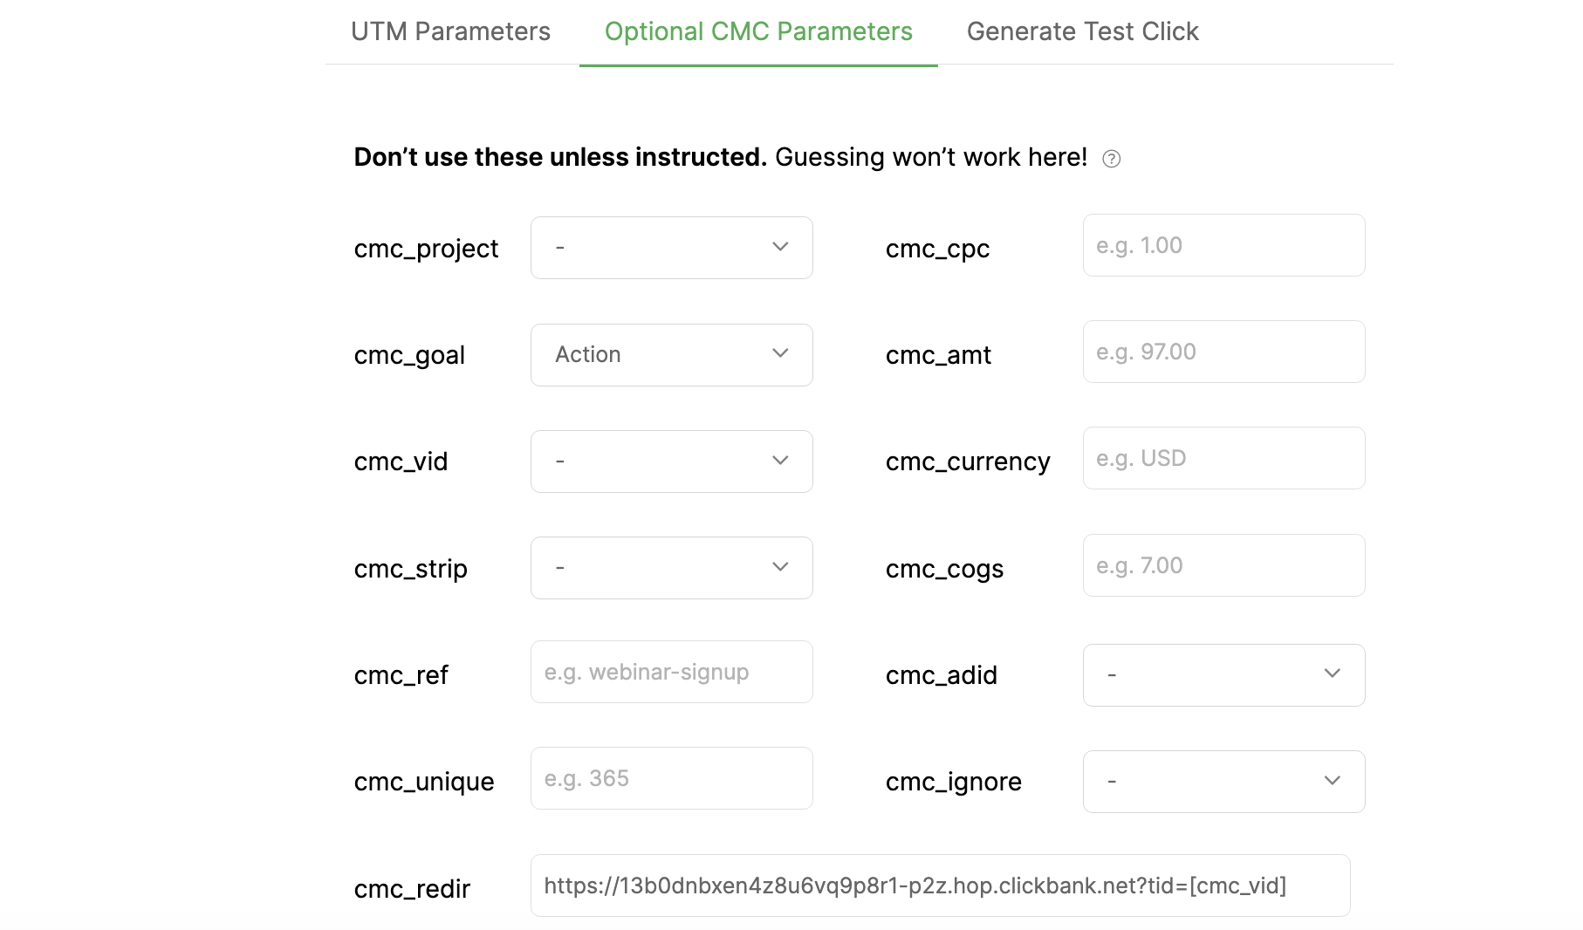1583x930 pixels.
Task: Click the cmc_redir URL field
Action: coord(940,886)
